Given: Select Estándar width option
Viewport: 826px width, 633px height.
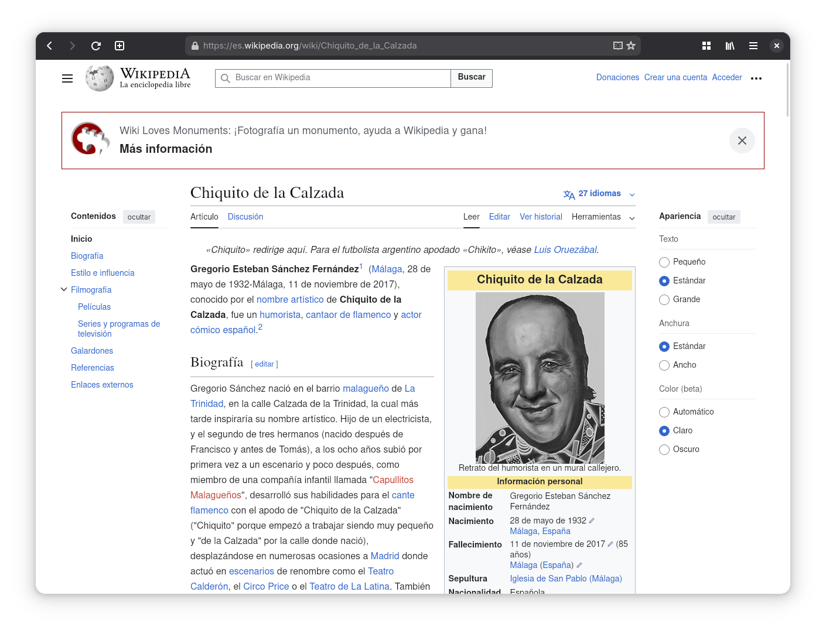Looking at the screenshot, I should [x=664, y=347].
